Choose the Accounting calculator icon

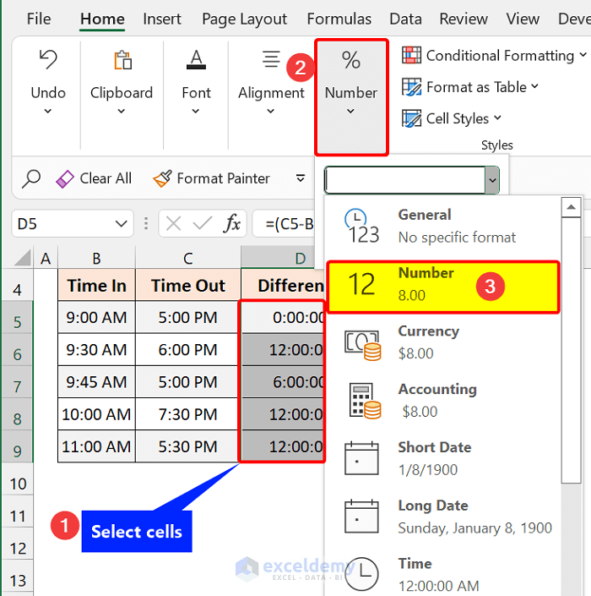365,401
